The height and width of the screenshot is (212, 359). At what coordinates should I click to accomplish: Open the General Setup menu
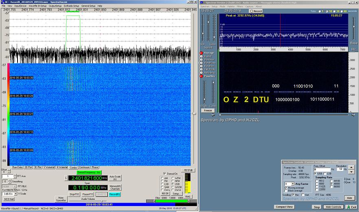[x=88, y=6]
